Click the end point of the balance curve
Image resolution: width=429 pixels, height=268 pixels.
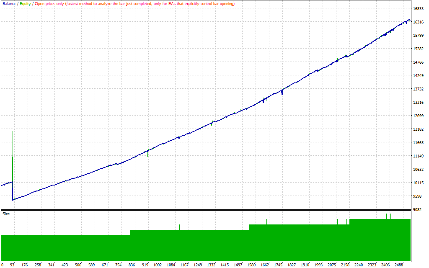point(409,20)
